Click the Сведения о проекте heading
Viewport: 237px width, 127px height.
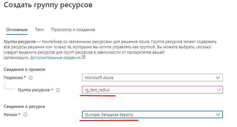[x=24, y=69]
